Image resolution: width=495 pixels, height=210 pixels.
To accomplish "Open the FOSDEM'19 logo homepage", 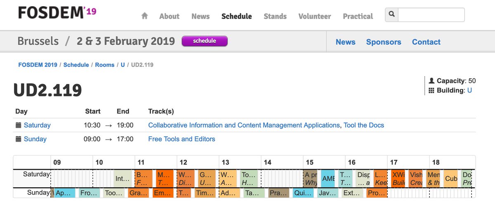I will [57, 13].
